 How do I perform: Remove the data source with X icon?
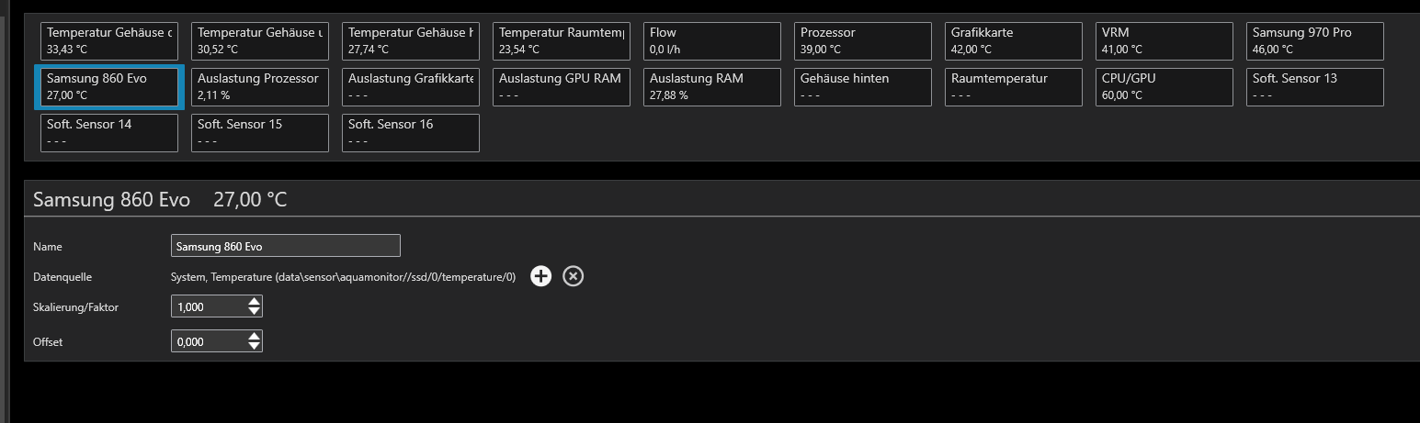tap(573, 276)
